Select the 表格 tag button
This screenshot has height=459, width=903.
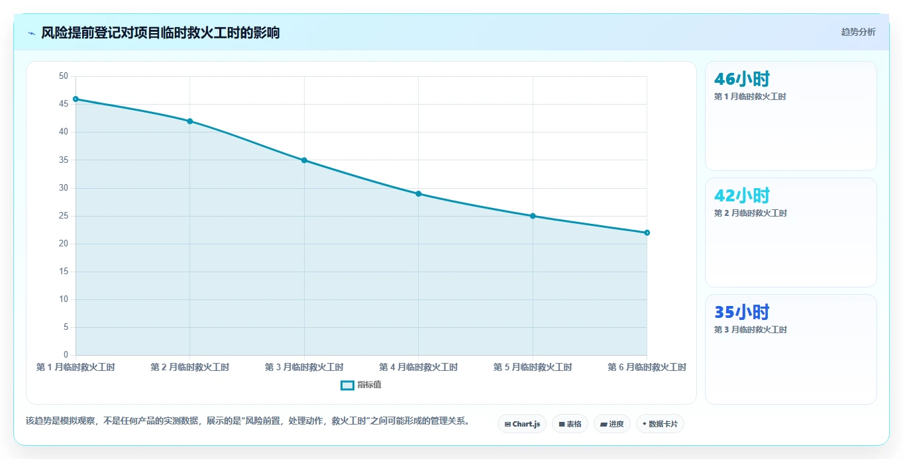click(x=570, y=424)
